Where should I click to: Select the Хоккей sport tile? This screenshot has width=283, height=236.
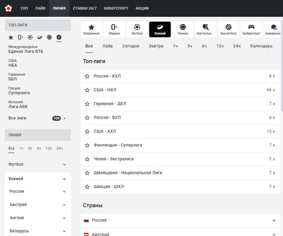[160, 29]
